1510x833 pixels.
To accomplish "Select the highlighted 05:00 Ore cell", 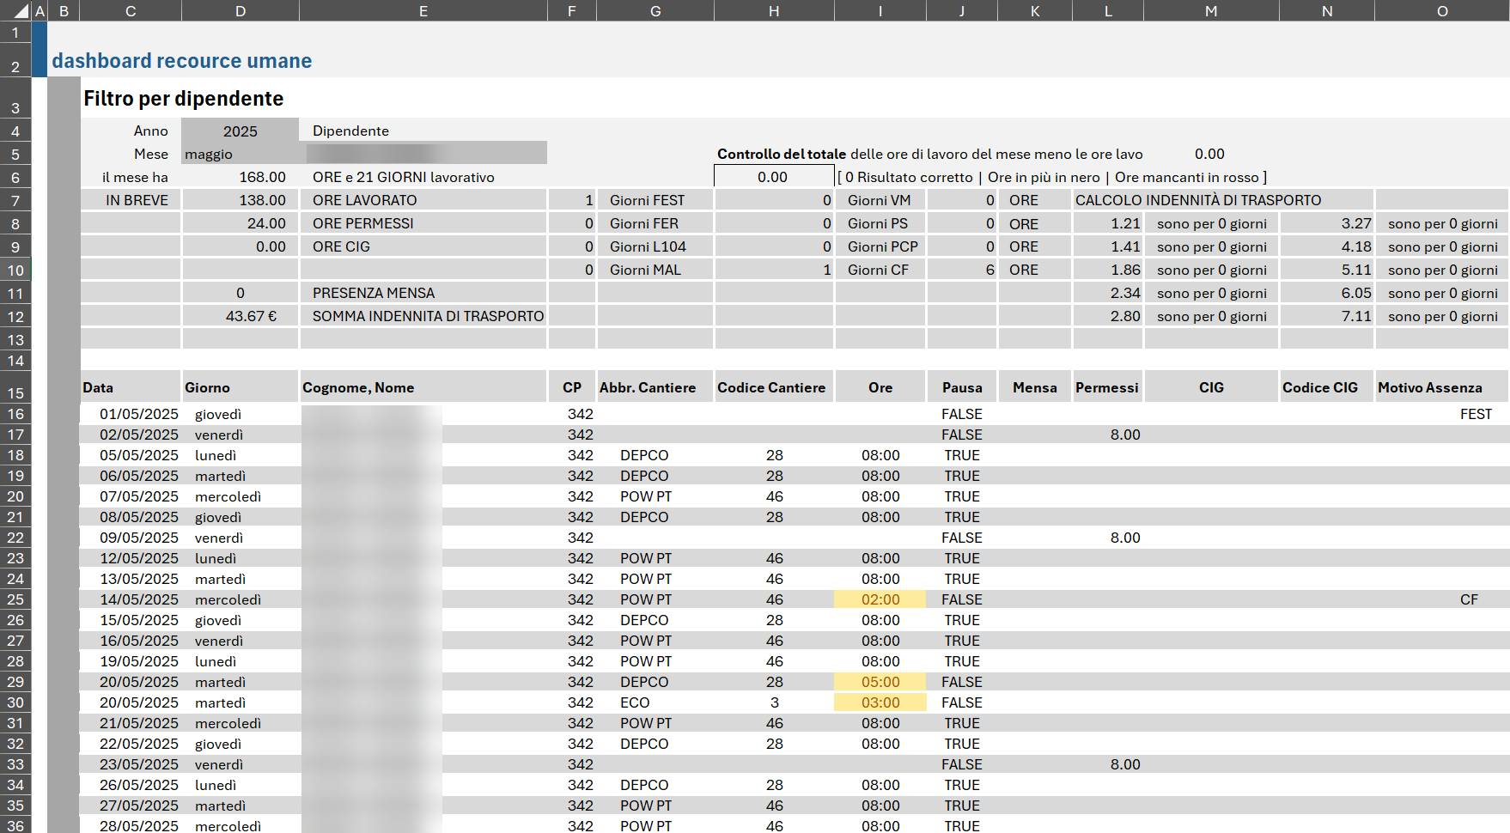I will (880, 682).
